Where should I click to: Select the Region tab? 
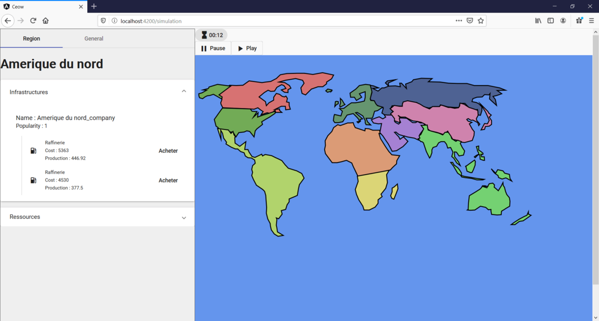[32, 39]
